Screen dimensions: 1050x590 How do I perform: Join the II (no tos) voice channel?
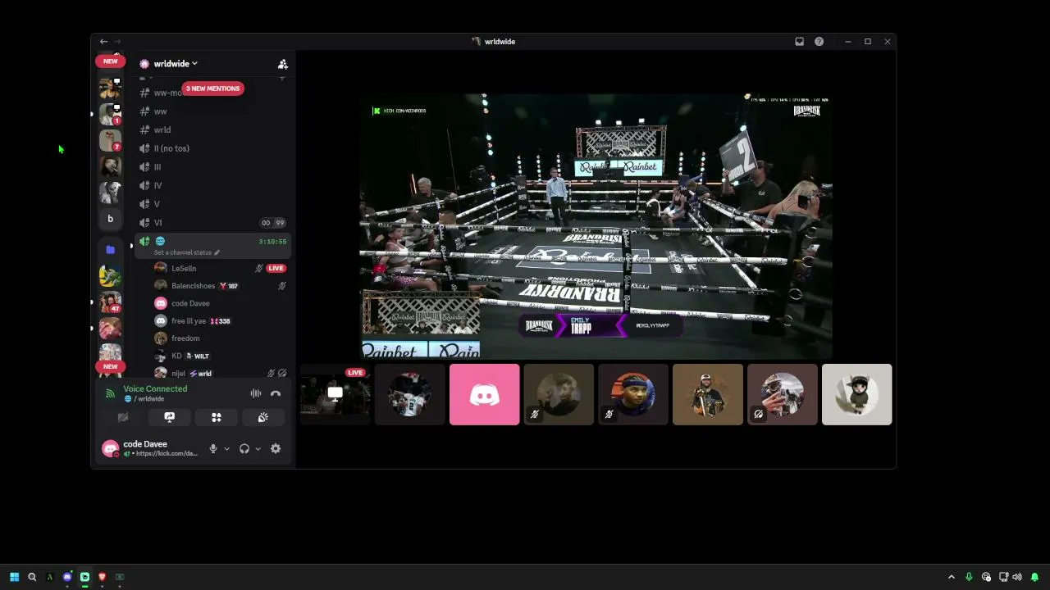pyautogui.click(x=171, y=148)
